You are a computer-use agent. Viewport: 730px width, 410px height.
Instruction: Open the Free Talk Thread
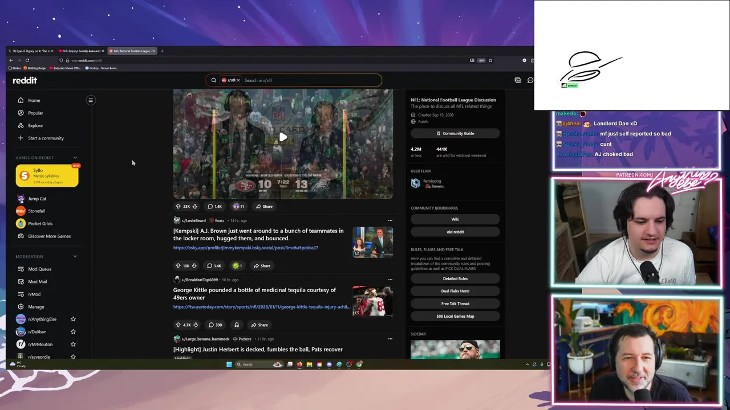(x=455, y=304)
